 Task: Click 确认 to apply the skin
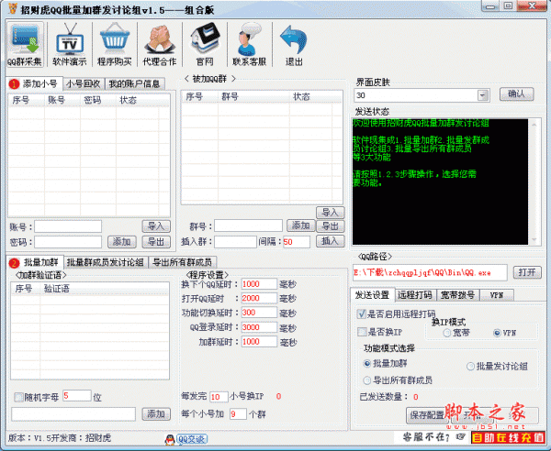tap(516, 94)
